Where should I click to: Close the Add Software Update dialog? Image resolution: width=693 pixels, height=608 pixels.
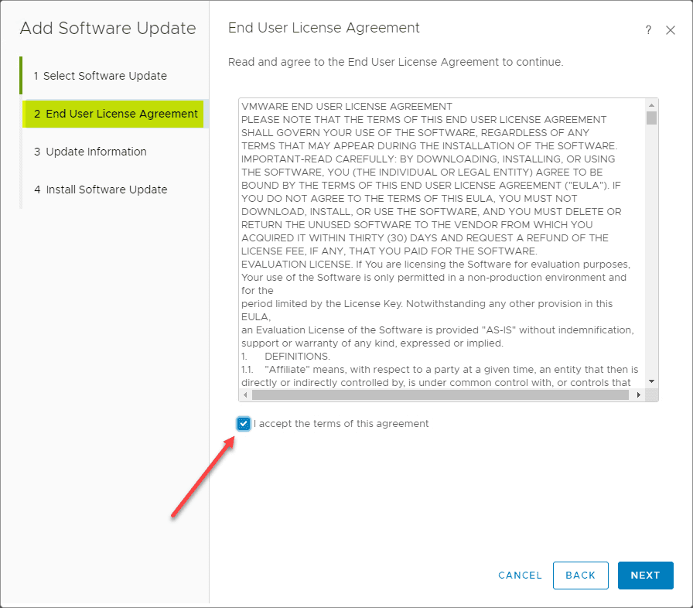(671, 30)
